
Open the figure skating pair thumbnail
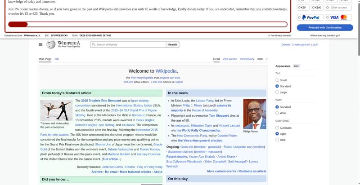tap(56, 110)
